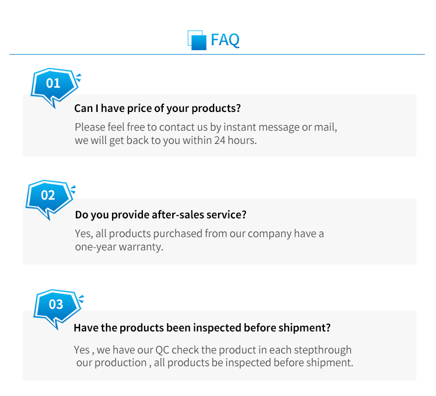Click the "Yes , we have our QC check" line

(212, 350)
